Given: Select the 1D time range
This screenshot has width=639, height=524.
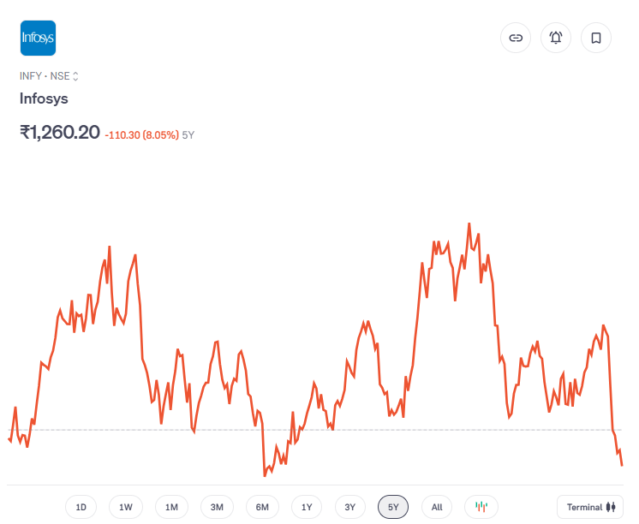Looking at the screenshot, I should pyautogui.click(x=81, y=507).
